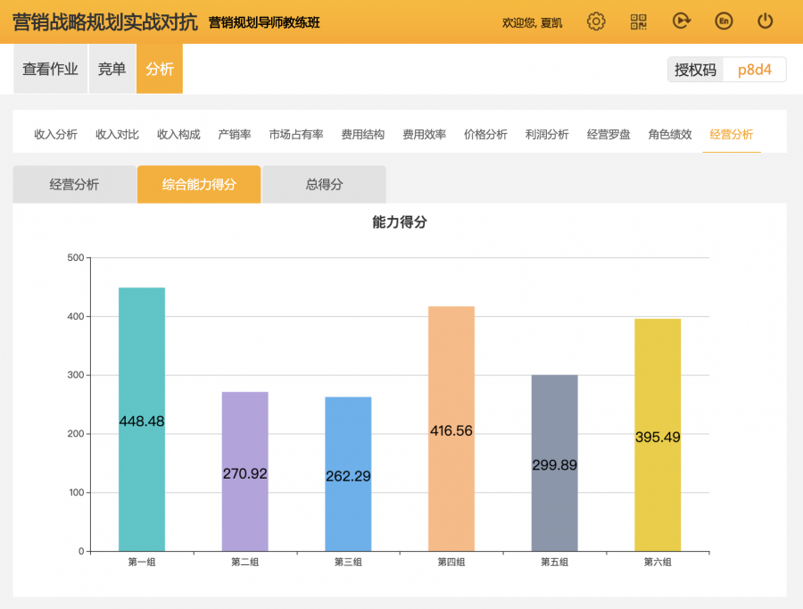Click the replay video icon in header
Image resolution: width=803 pixels, height=609 pixels.
pyautogui.click(x=681, y=21)
